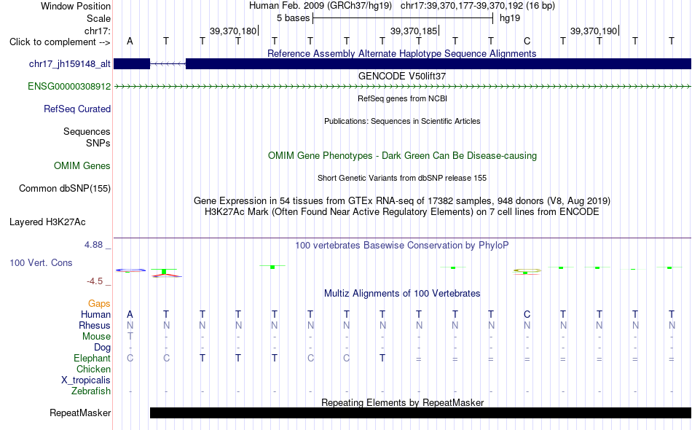Click the OMIM Gene Phenotypes track title
Image resolution: width=692 pixels, height=430 pixels.
[x=402, y=156]
